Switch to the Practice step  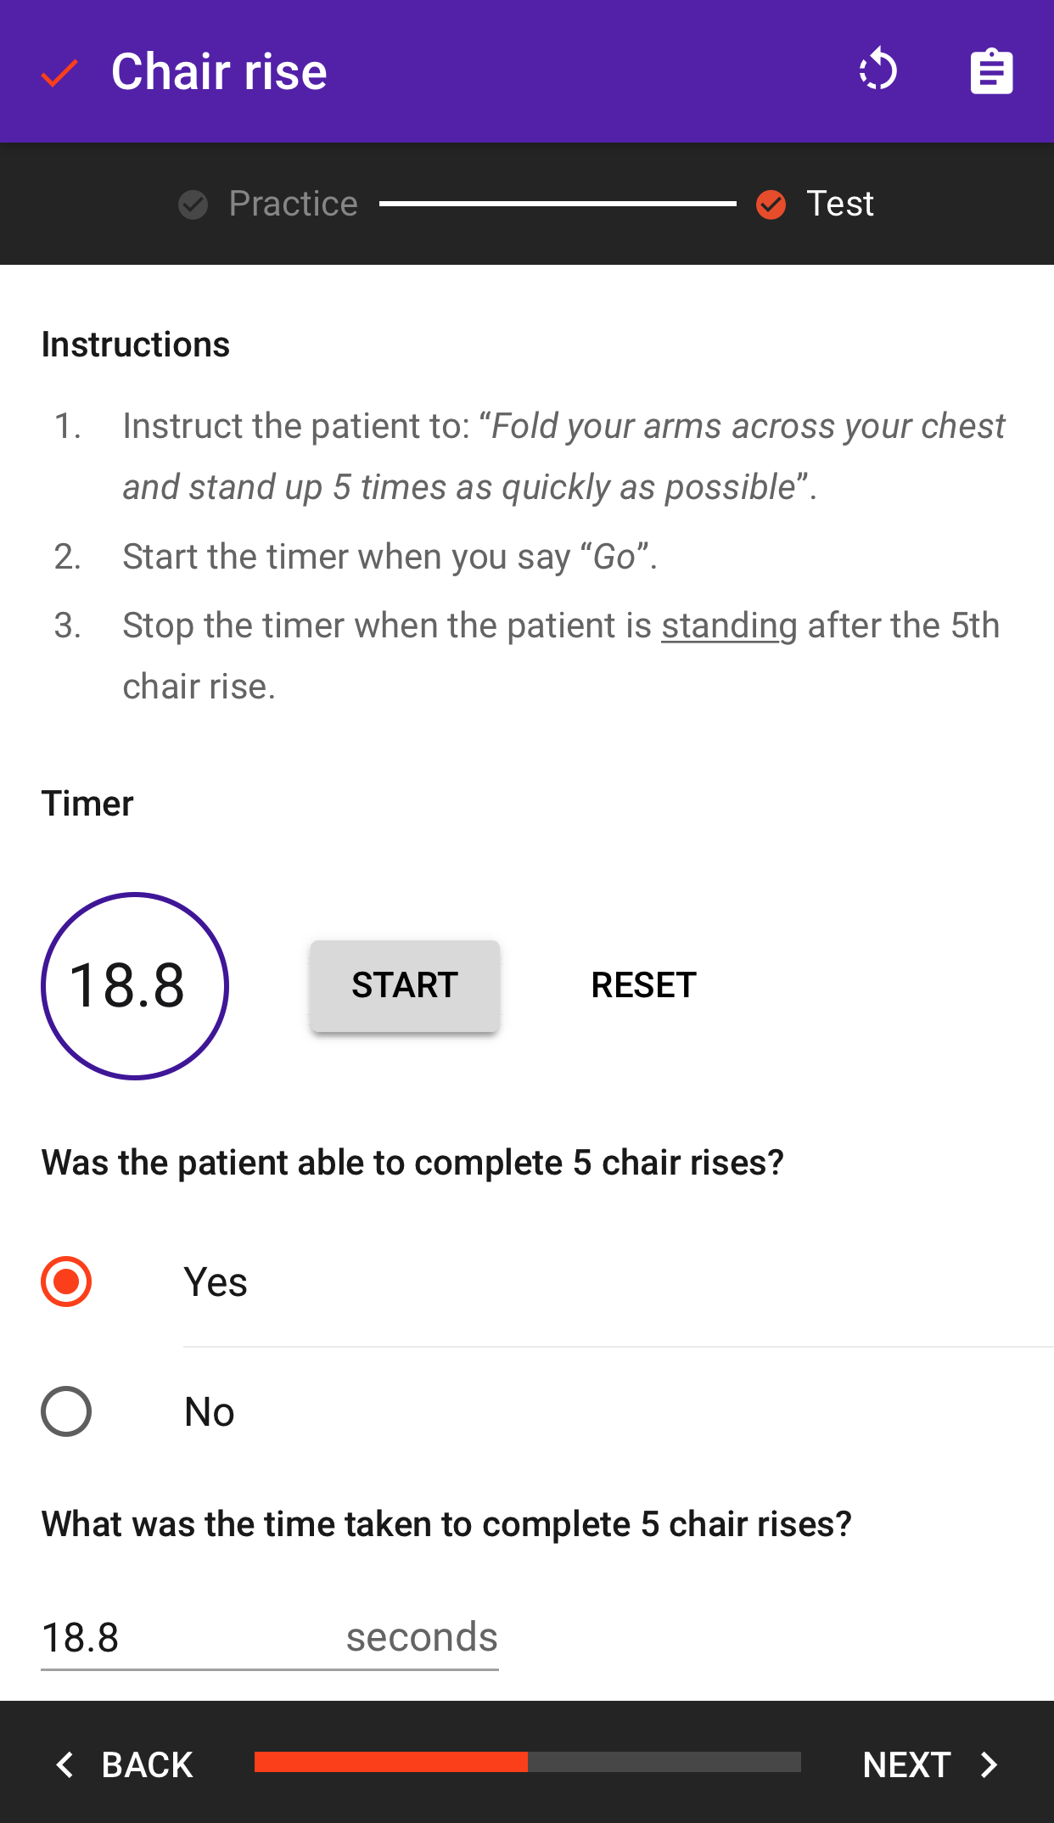click(x=293, y=204)
